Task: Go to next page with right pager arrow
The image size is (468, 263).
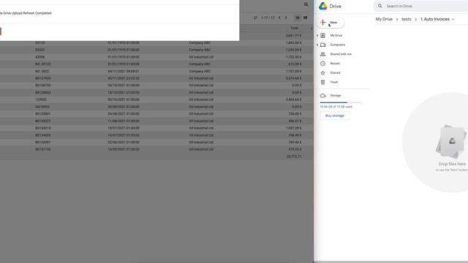Action: point(286,18)
